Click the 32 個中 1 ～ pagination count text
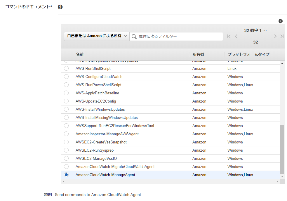Viewport: 287px width, 201px height. click(255, 30)
